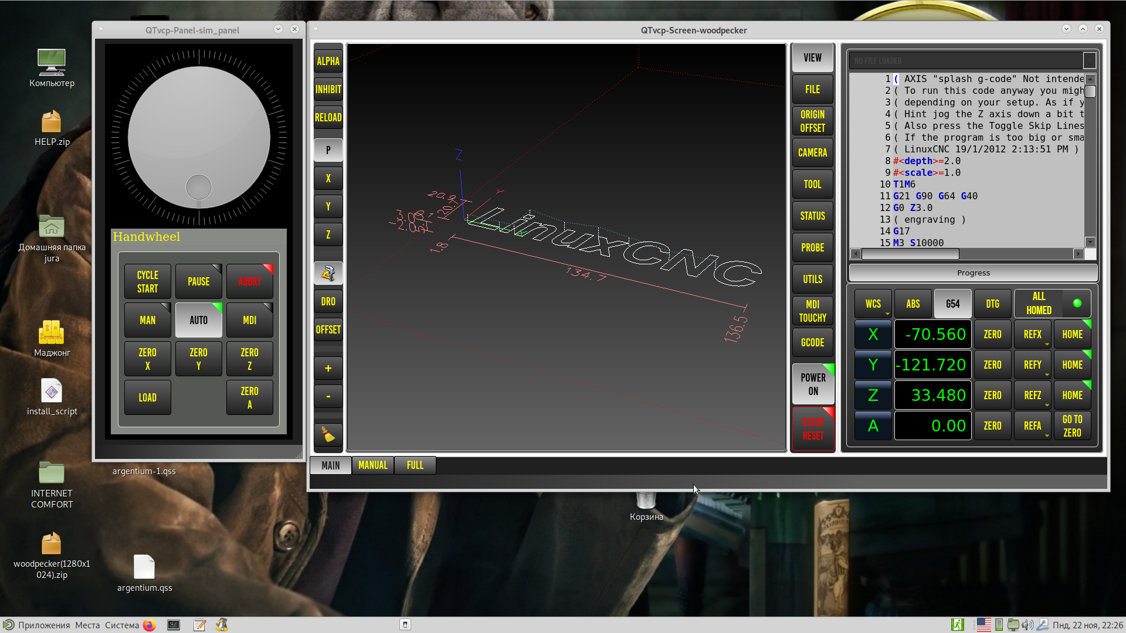Screen dimensions: 1126x633
Task: Open the Места menu in the panel
Action: click(x=87, y=625)
